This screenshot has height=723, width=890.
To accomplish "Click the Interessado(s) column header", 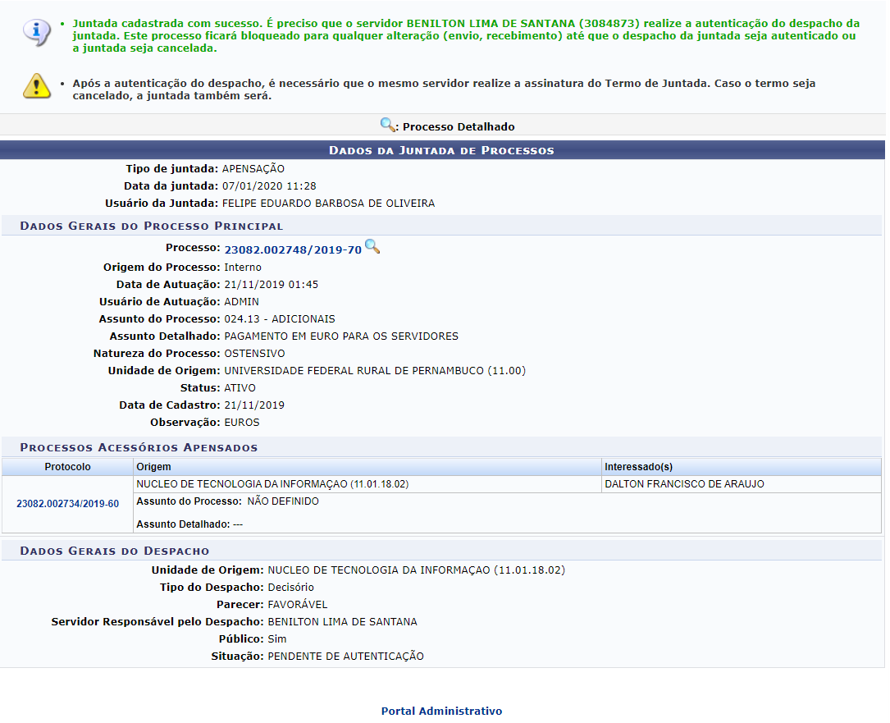I will tap(638, 467).
